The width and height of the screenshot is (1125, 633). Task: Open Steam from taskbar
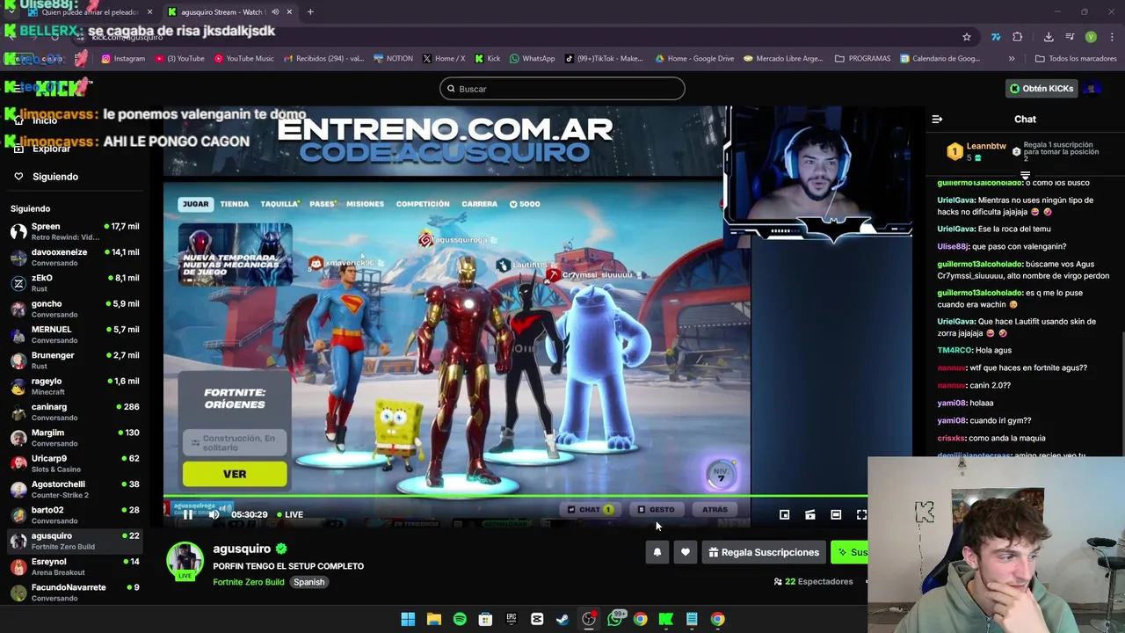tap(562, 619)
